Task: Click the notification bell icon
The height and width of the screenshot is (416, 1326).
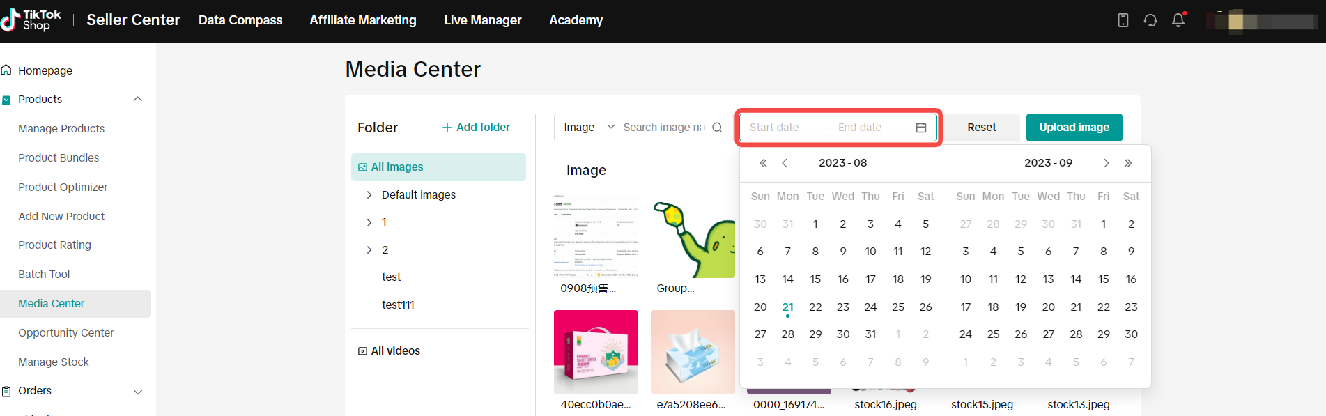Action: tap(1178, 20)
